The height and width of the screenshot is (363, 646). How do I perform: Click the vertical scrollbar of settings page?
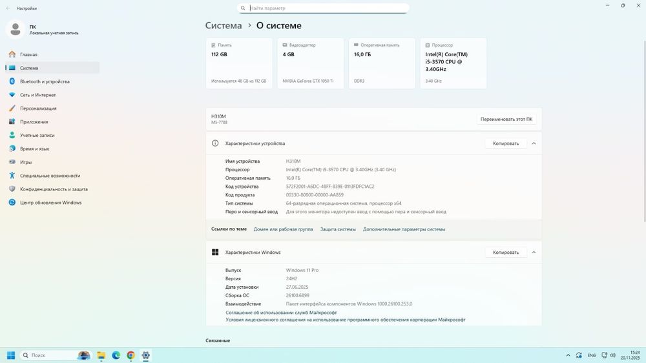(644, 132)
